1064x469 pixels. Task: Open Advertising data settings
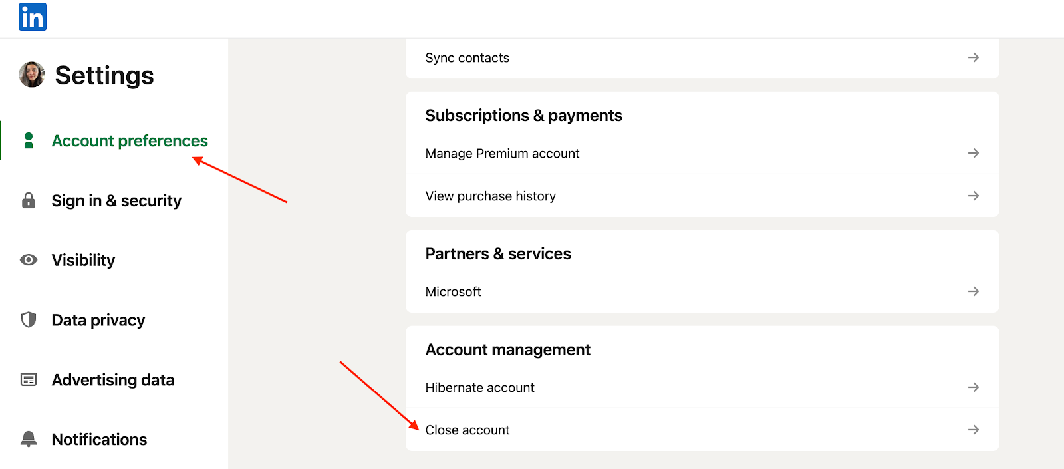113,380
